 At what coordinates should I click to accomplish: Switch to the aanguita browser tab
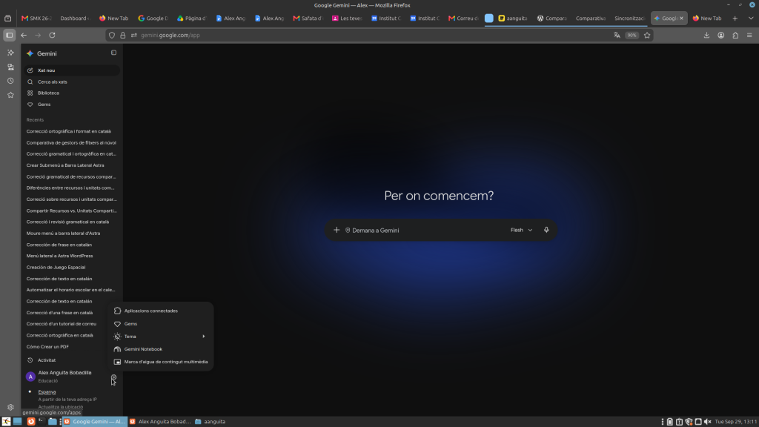(513, 19)
